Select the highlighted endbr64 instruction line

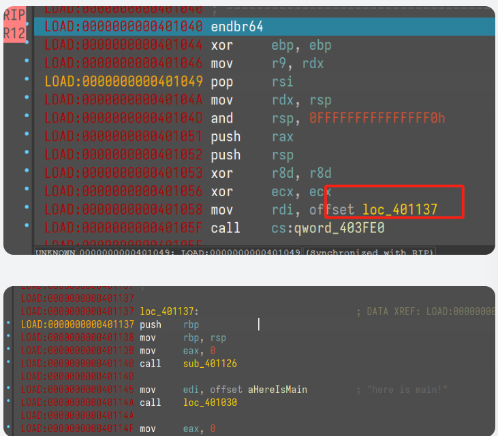point(236,27)
